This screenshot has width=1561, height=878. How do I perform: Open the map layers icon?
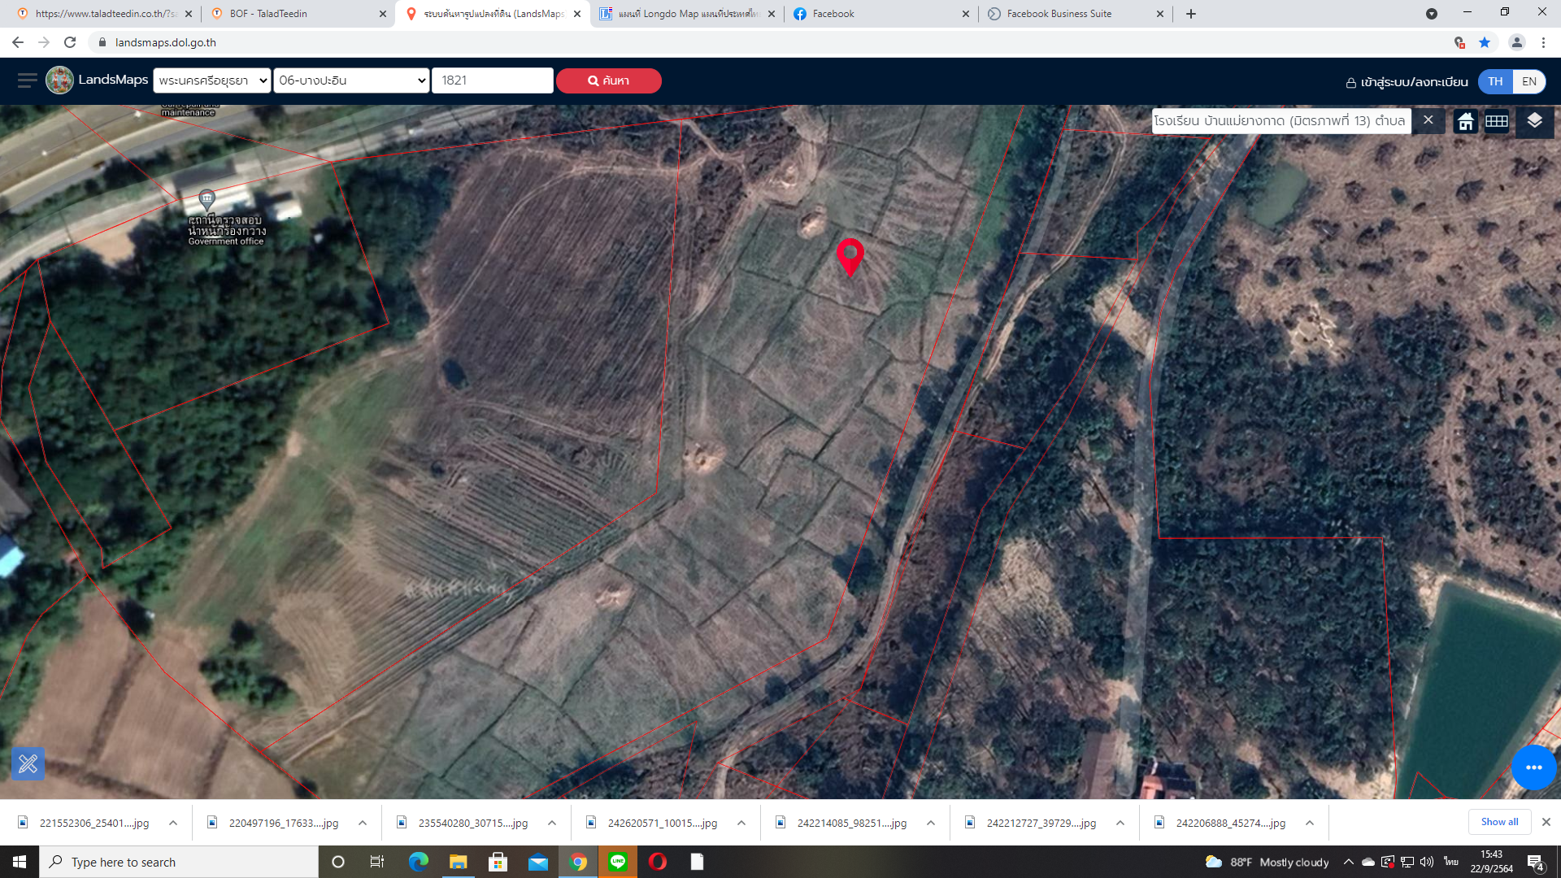coord(1534,122)
